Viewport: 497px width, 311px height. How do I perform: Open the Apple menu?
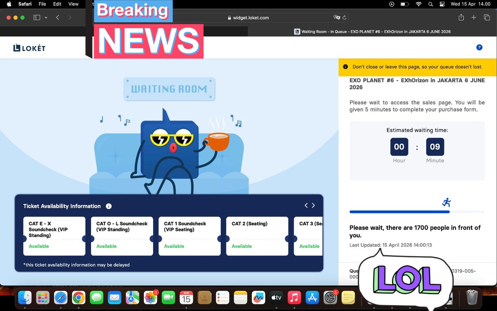tap(9, 4)
